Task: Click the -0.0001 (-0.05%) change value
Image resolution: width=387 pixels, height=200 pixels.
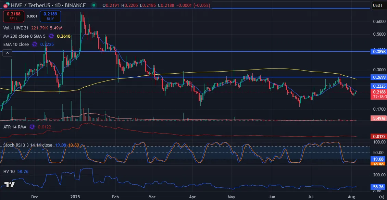Action: pos(192,5)
